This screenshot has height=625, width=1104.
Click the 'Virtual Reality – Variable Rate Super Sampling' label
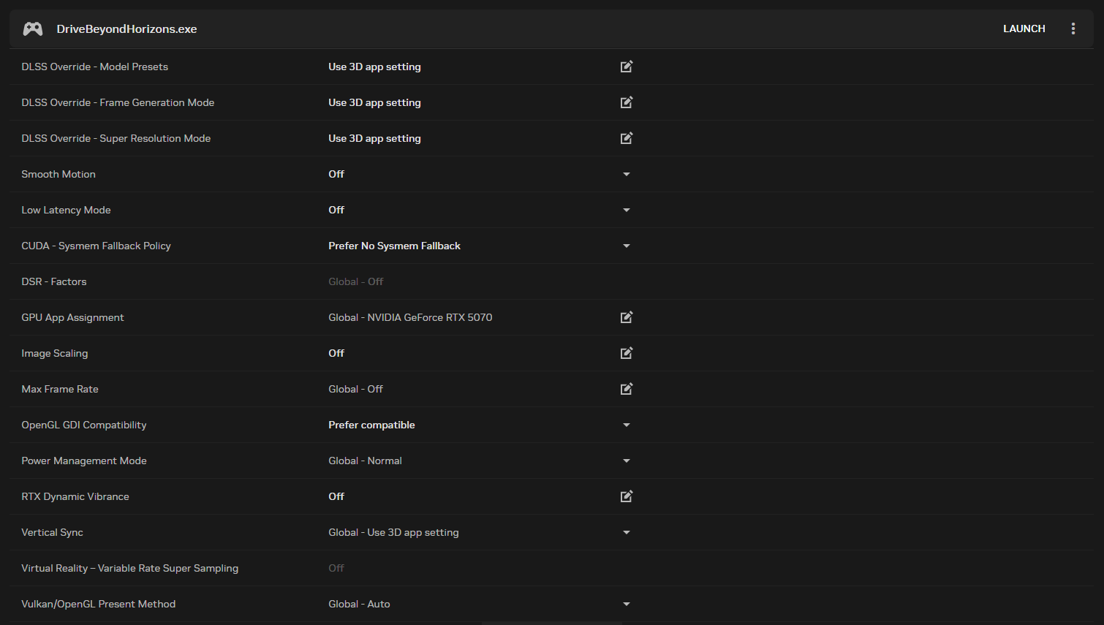point(129,568)
